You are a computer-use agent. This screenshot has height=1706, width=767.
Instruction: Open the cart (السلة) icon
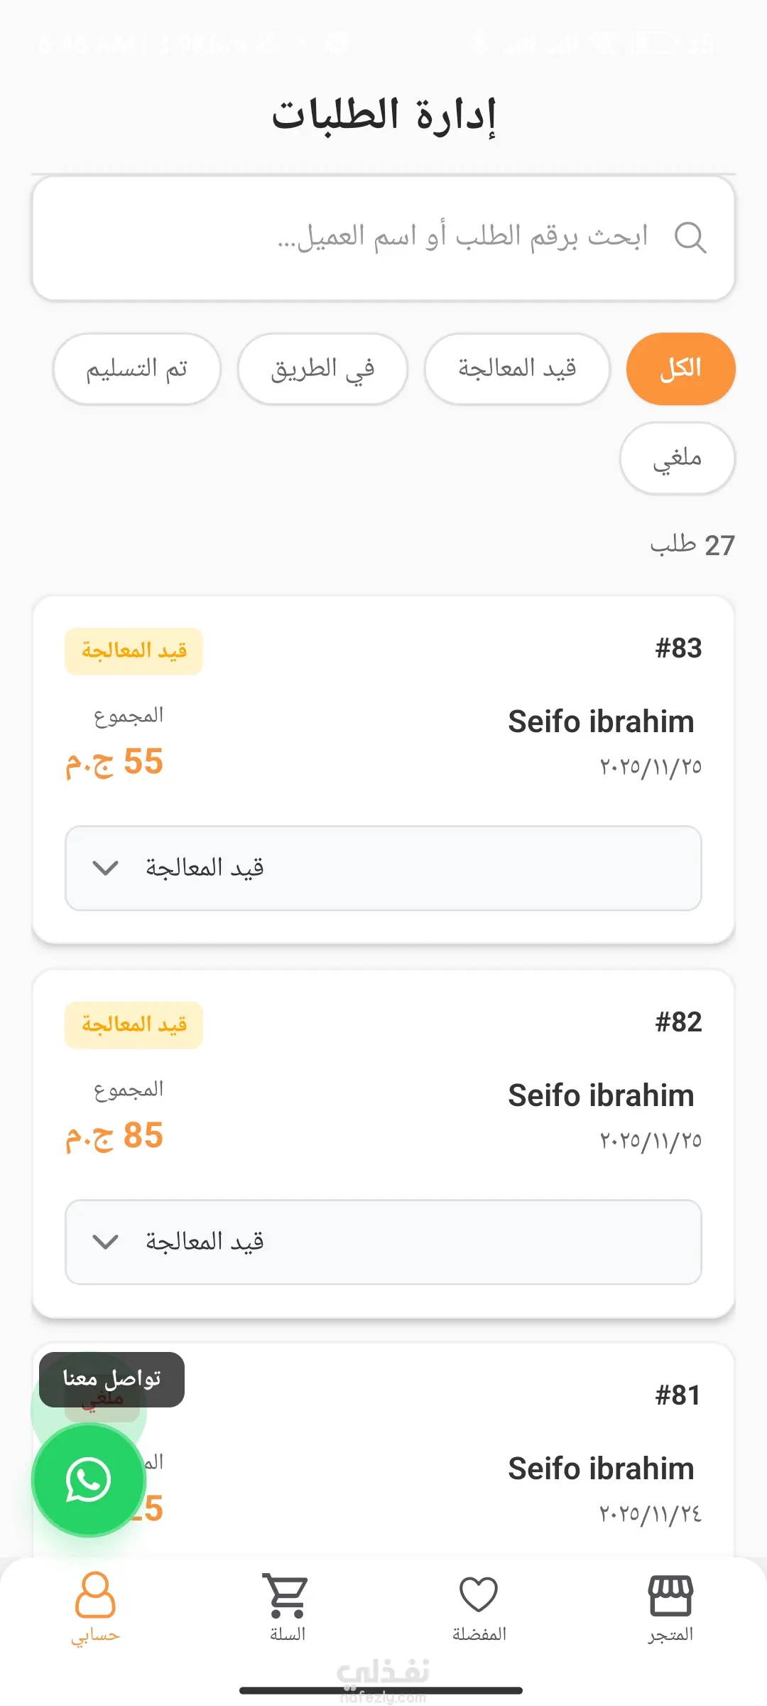pos(287,1595)
